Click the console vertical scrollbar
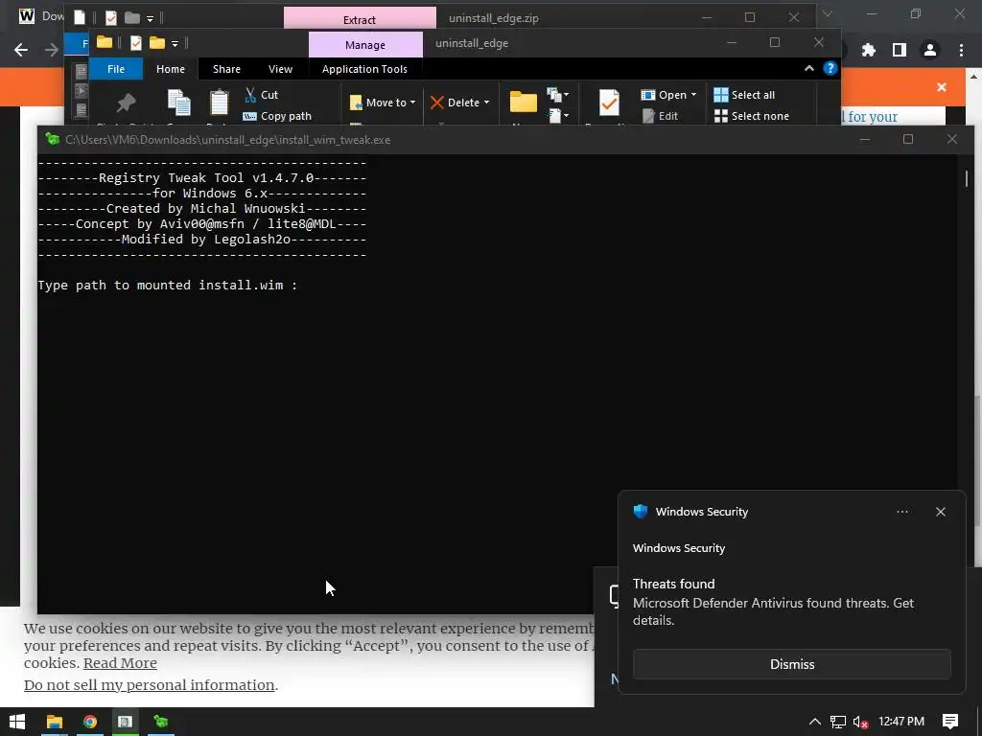Screen dimensions: 982x736 (967, 179)
